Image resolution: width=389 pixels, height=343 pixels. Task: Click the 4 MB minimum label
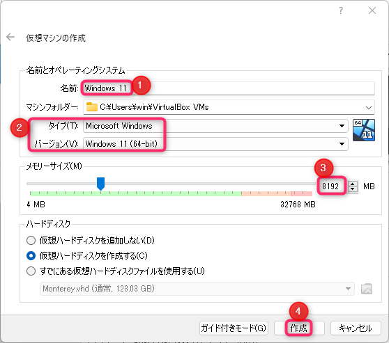point(36,205)
